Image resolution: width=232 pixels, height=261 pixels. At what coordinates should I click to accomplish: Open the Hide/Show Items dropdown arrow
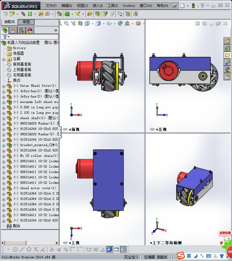(x=115, y=24)
